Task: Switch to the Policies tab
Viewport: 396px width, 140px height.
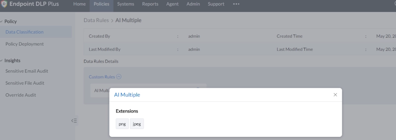Action: (101, 4)
